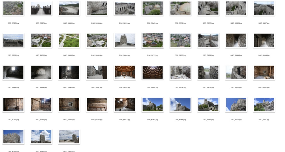
Task: Select the filename label DSC_5857.jpg
Action: coord(264,23)
